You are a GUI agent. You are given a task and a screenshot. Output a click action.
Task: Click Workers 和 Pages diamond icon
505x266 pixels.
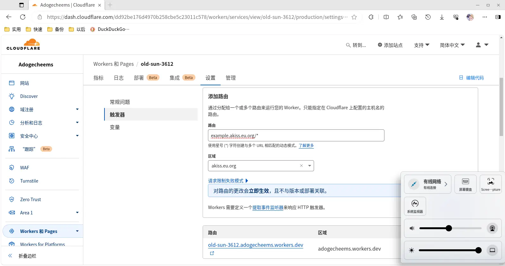12,231
